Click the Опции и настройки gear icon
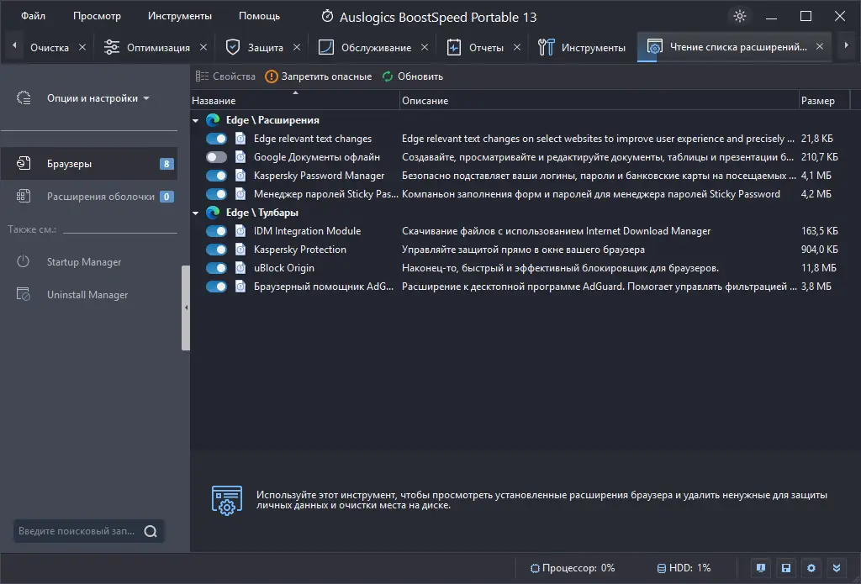 24,97
